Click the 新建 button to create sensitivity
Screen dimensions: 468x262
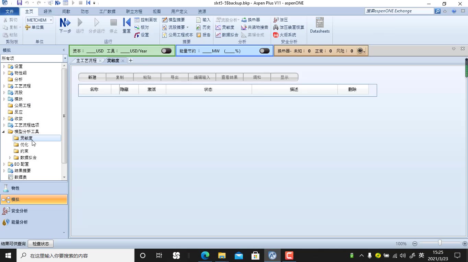pyautogui.click(x=92, y=77)
